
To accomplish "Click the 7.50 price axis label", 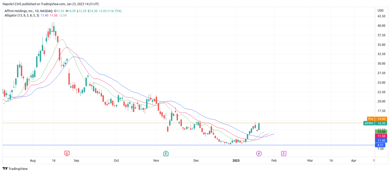I will [x=381, y=149].
